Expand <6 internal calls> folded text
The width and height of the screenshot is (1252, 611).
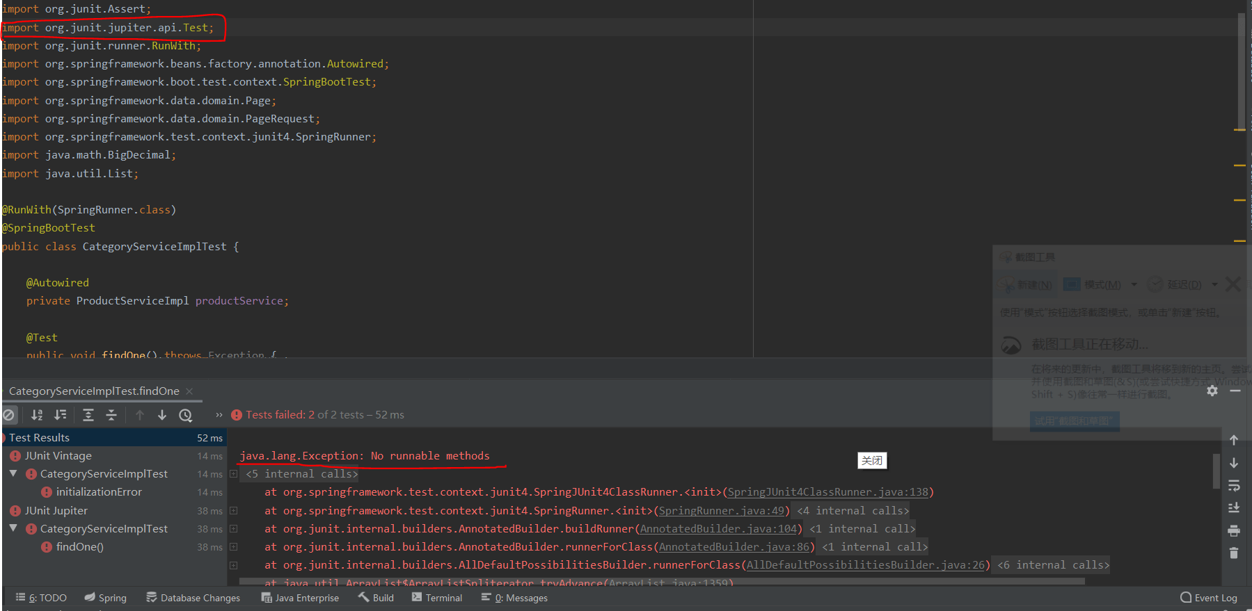pos(1053,565)
